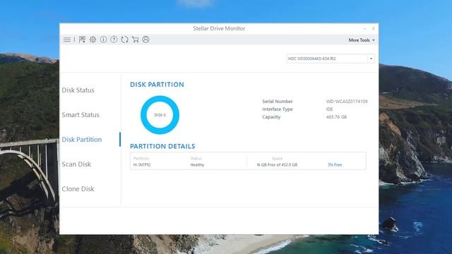The width and height of the screenshot is (452, 254).
Task: Switch to the Smart Status tab
Action: pos(81,115)
